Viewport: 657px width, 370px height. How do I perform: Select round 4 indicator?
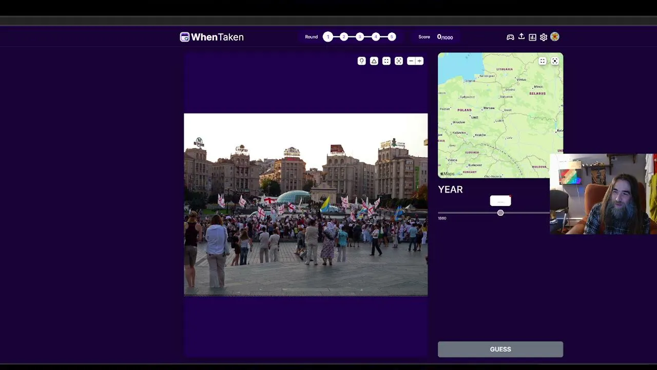(376, 37)
